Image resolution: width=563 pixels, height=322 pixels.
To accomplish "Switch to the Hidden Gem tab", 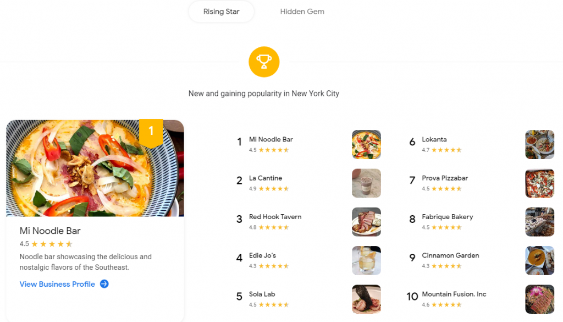I will (302, 12).
